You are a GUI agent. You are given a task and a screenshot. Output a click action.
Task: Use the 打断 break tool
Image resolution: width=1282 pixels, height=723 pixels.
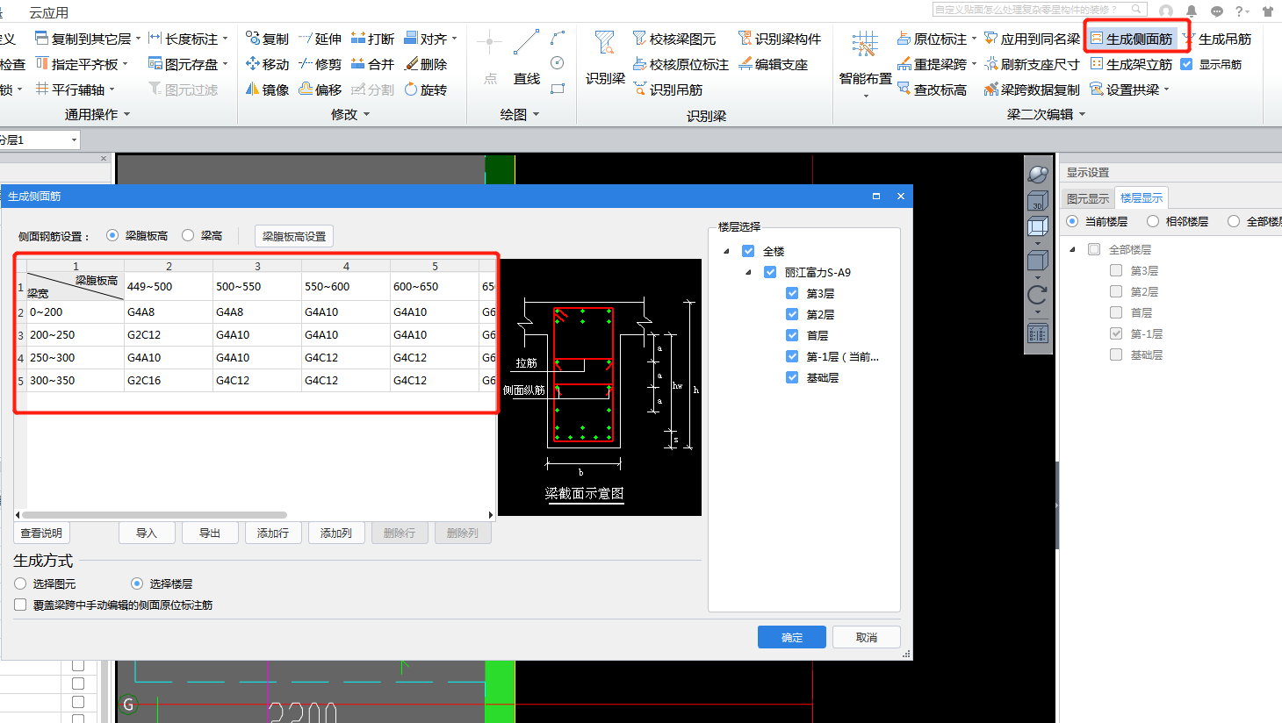point(373,39)
